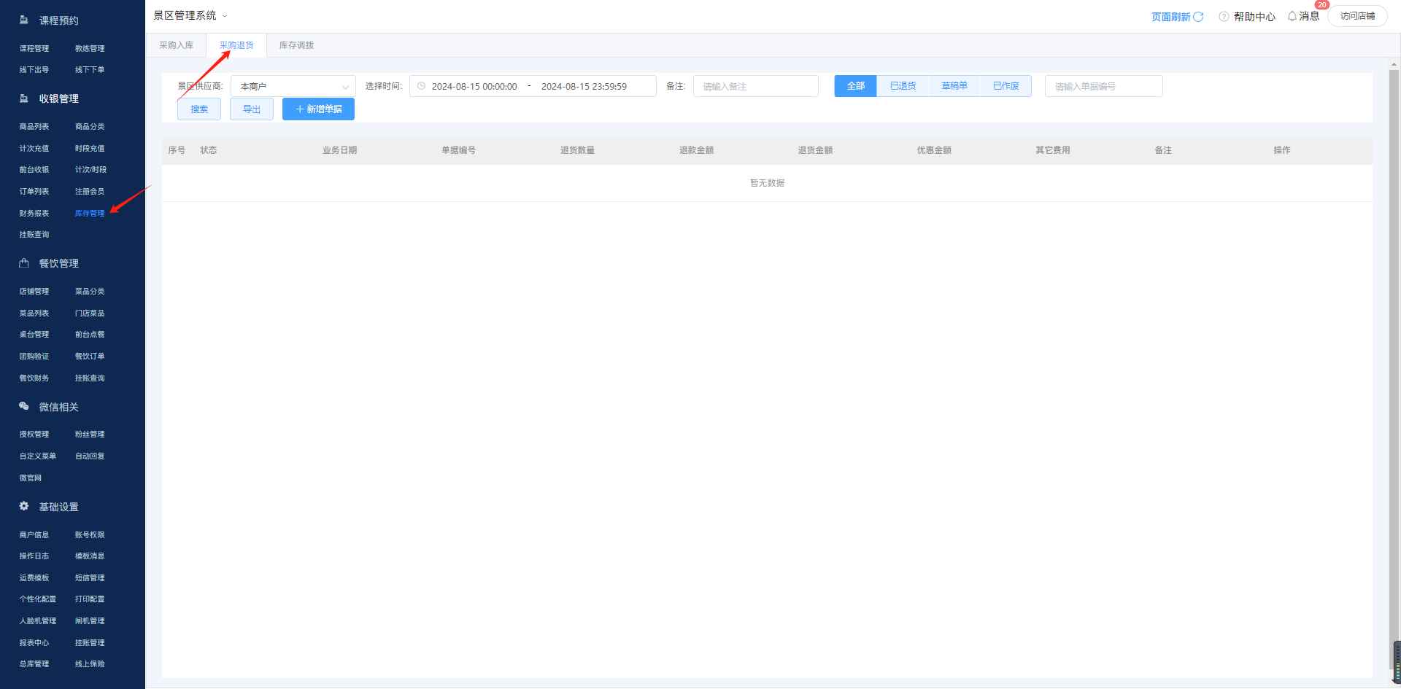This screenshot has width=1401, height=689.
Task: Click the page refresh icon
Action: pos(1198,17)
